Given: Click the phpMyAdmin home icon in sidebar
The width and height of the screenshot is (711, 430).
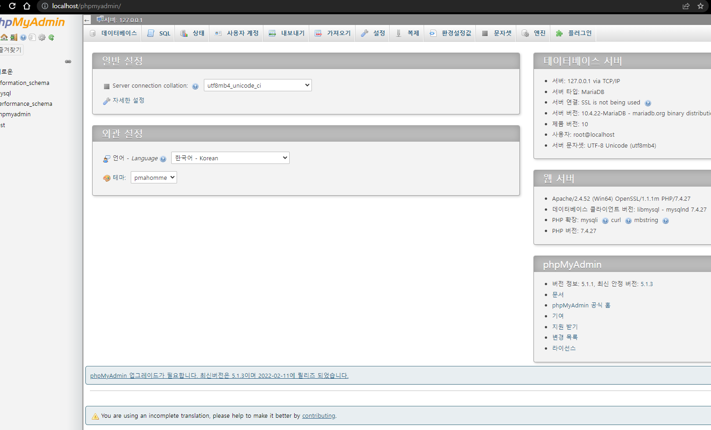Looking at the screenshot, I should pyautogui.click(x=4, y=37).
